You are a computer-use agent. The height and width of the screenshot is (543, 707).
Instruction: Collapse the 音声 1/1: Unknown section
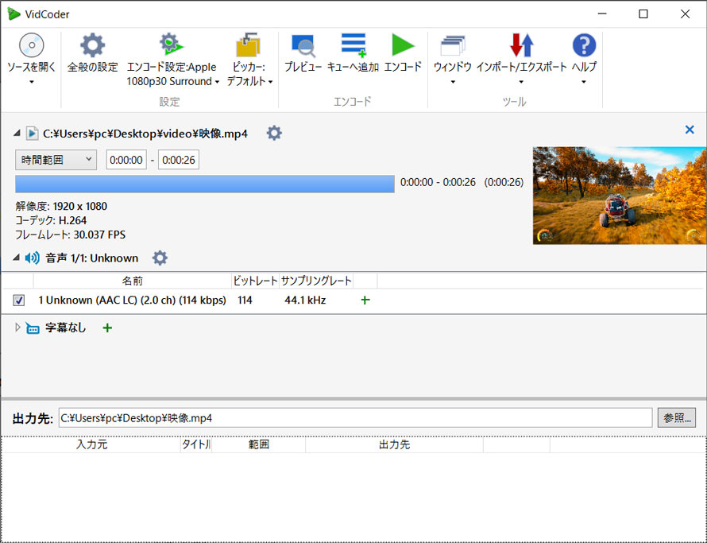(x=16, y=258)
